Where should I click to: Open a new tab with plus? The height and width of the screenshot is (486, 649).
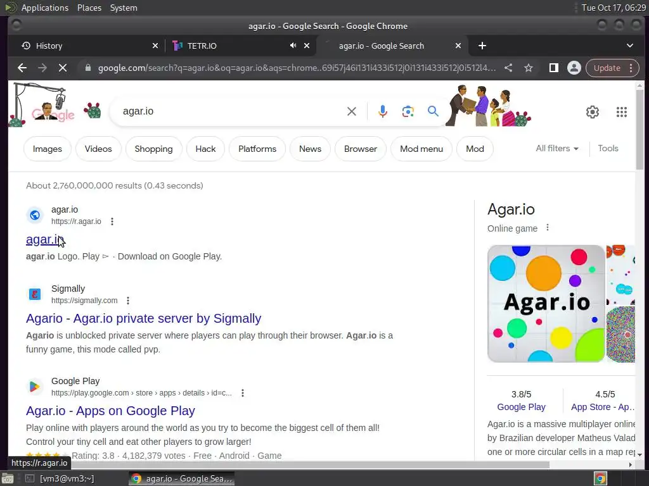482,46
